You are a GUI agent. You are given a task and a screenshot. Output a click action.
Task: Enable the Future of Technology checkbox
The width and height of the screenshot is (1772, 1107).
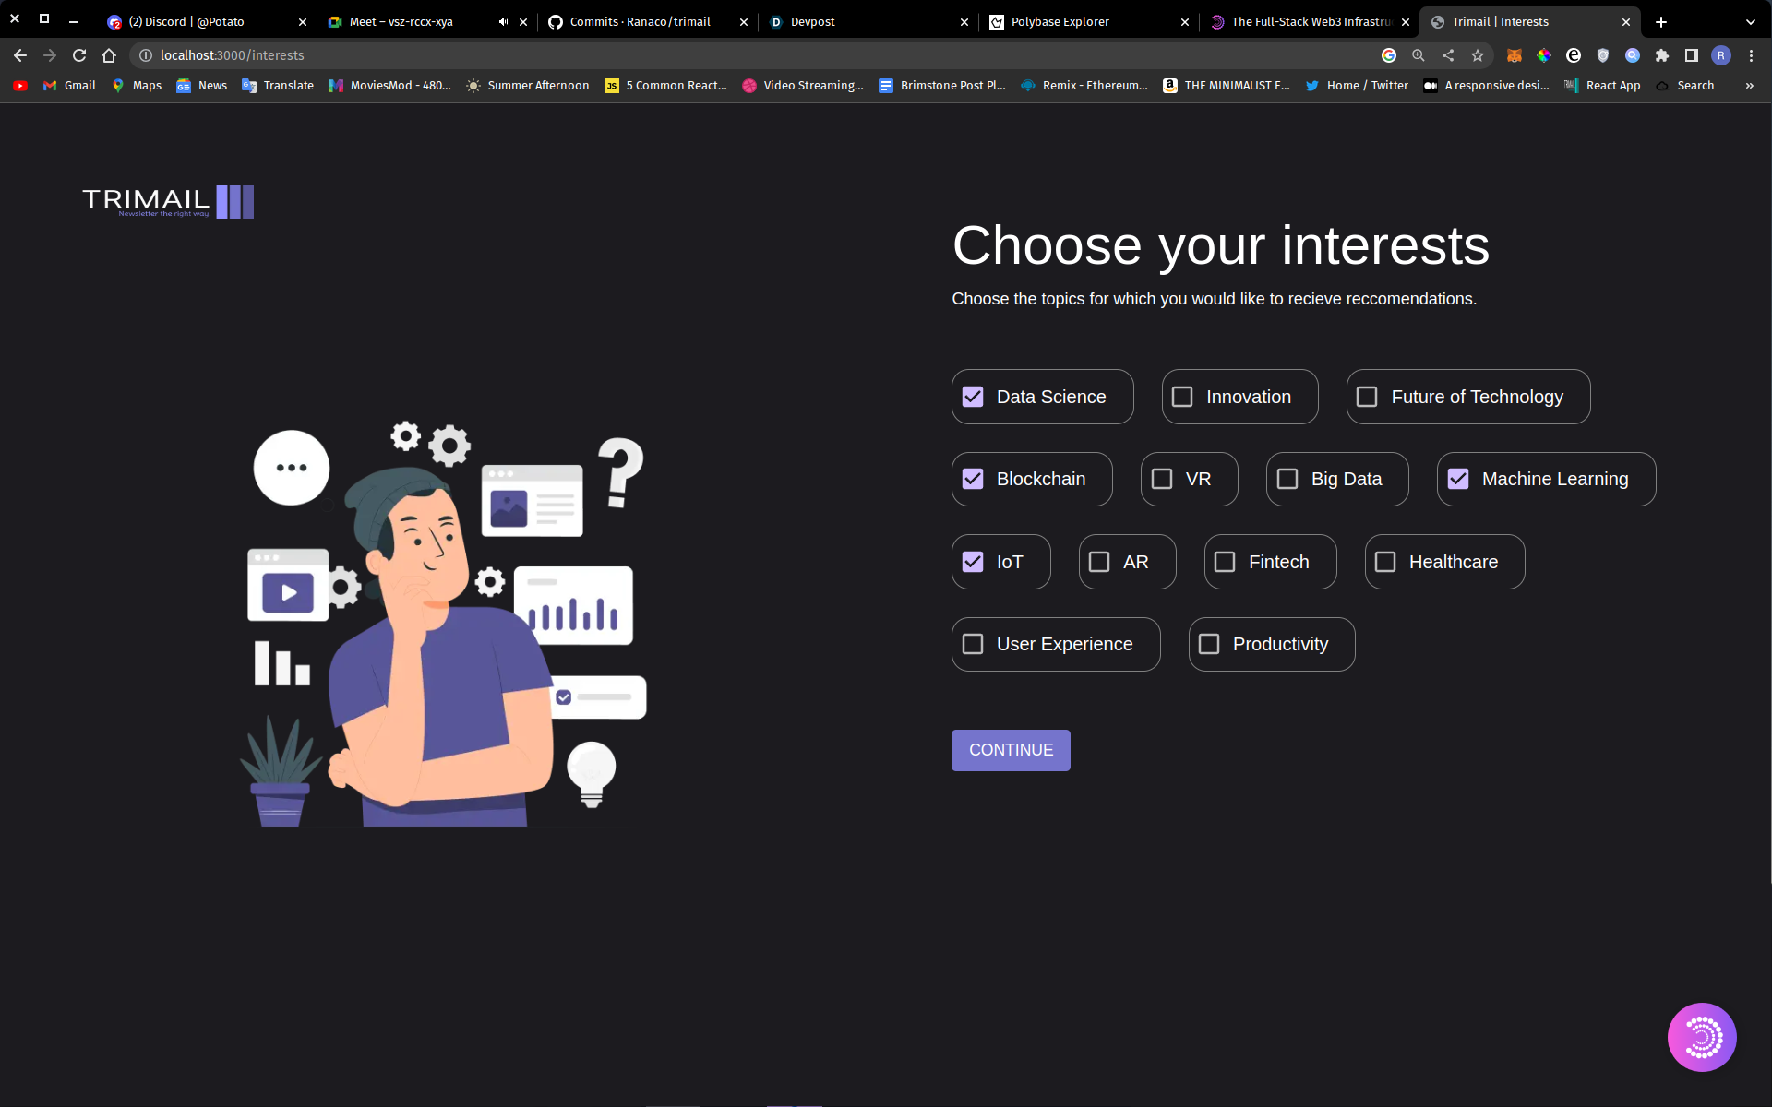coord(1367,397)
